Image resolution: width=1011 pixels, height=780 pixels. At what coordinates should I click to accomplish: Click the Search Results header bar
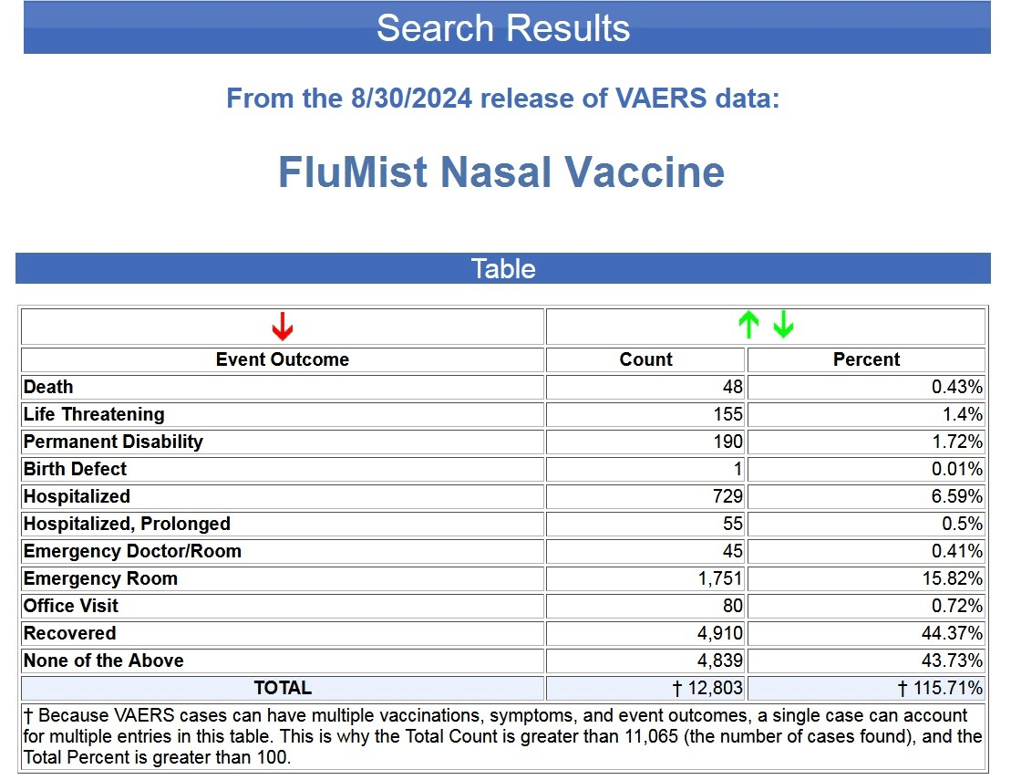coord(507,27)
